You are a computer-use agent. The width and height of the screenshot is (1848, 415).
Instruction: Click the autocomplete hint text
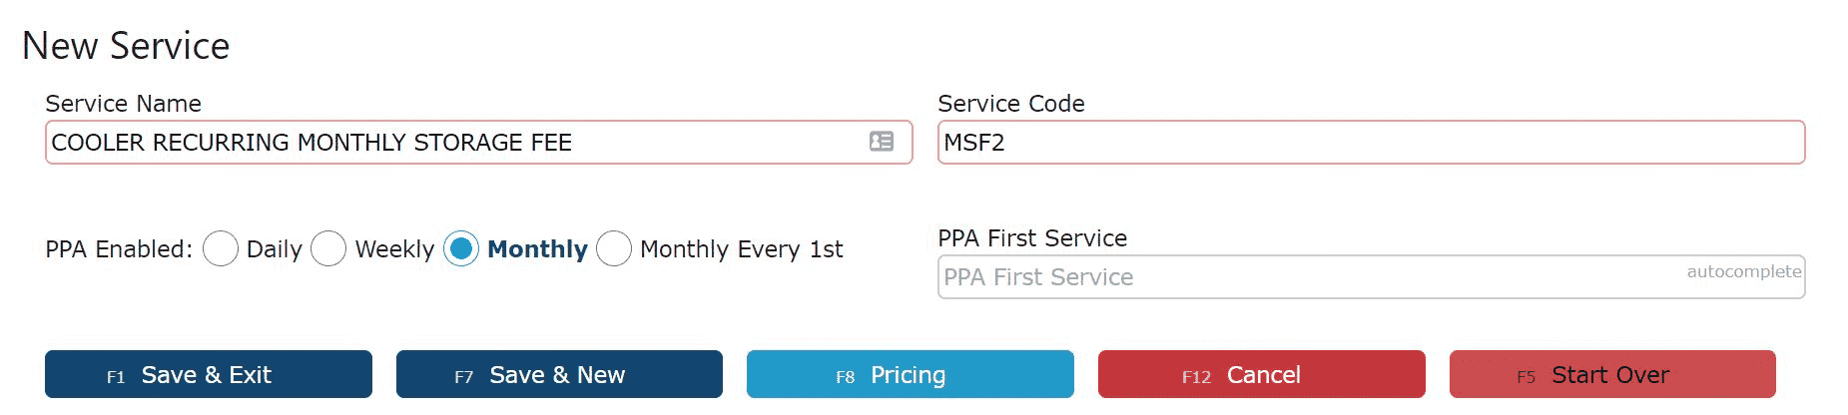coord(1744,271)
